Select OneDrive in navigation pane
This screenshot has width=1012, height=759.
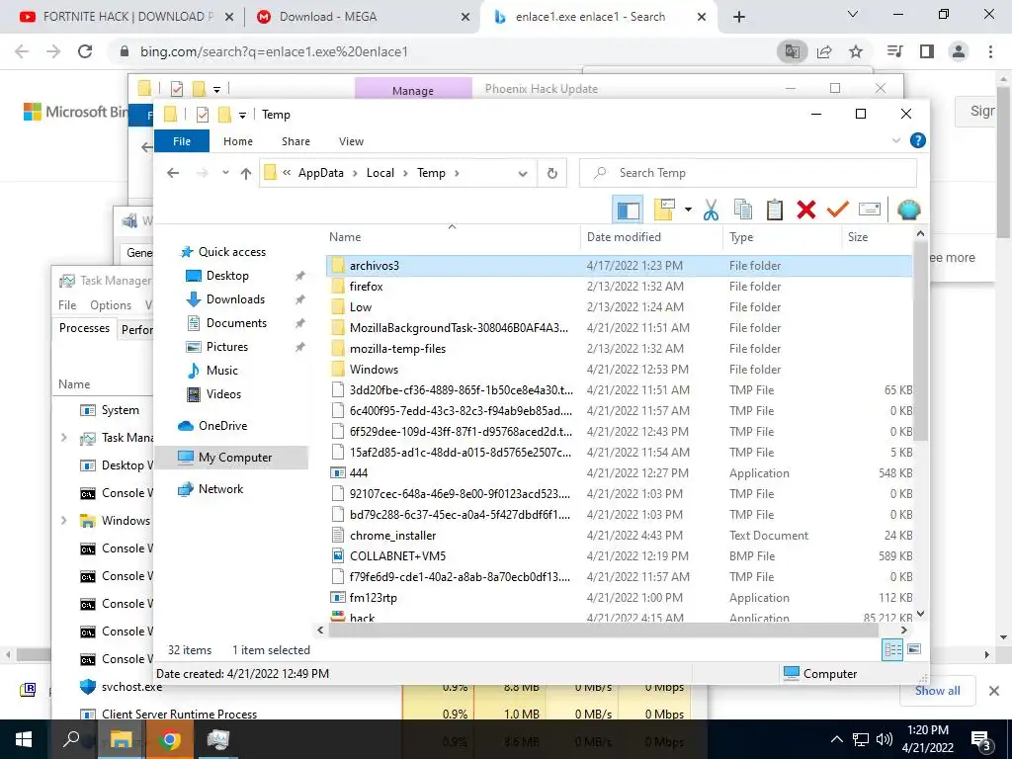point(222,426)
